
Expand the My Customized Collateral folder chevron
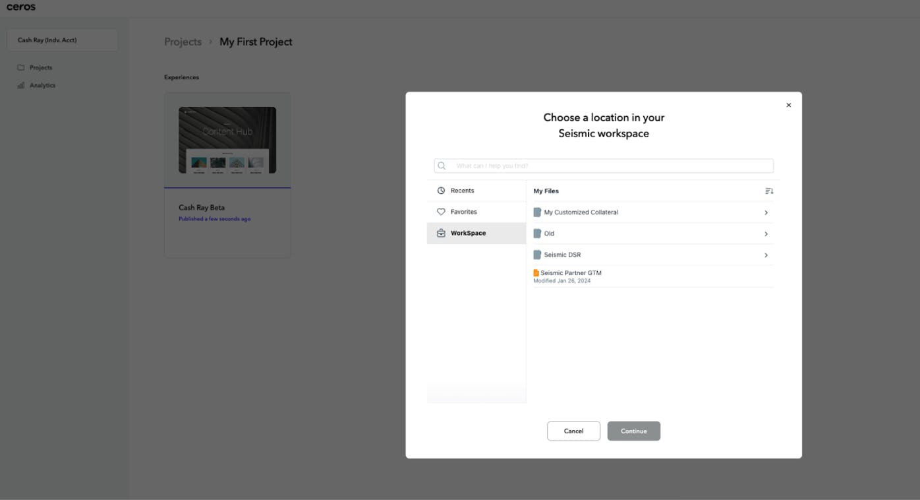pos(766,212)
